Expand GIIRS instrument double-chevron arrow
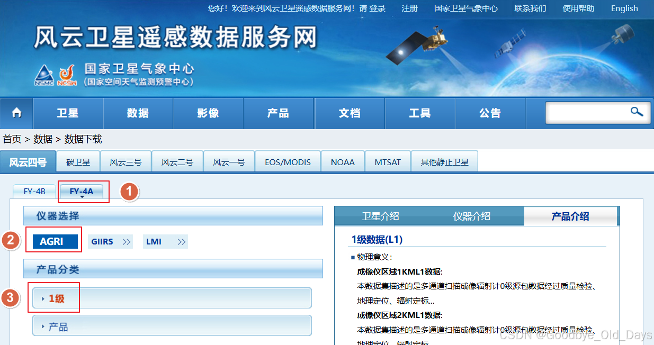654x345 pixels. point(127,242)
